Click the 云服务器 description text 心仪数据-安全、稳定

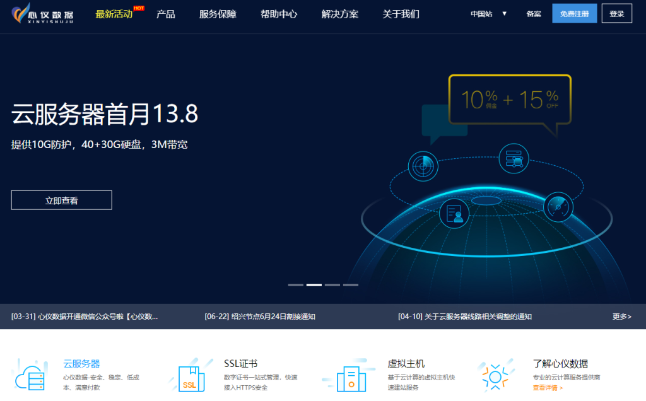click(x=101, y=383)
